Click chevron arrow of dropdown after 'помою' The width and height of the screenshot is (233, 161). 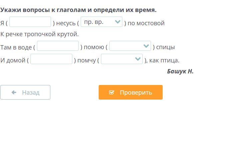(146, 46)
